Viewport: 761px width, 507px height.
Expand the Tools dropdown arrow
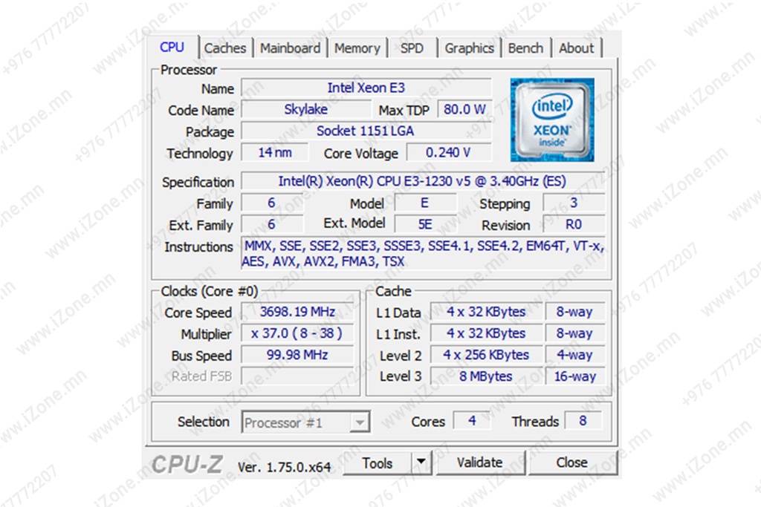(x=421, y=462)
